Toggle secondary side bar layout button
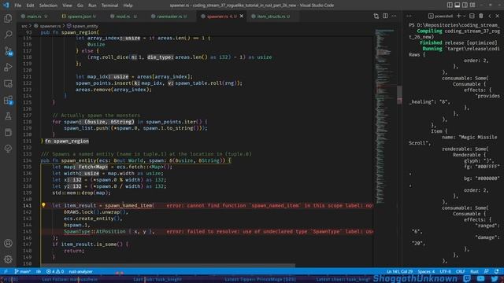Screen dimensions: 504x283 pyautogui.click(x=465, y=6)
